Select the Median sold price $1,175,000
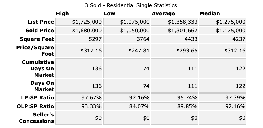Viewport: 263px width, 128px height. click(x=231, y=31)
